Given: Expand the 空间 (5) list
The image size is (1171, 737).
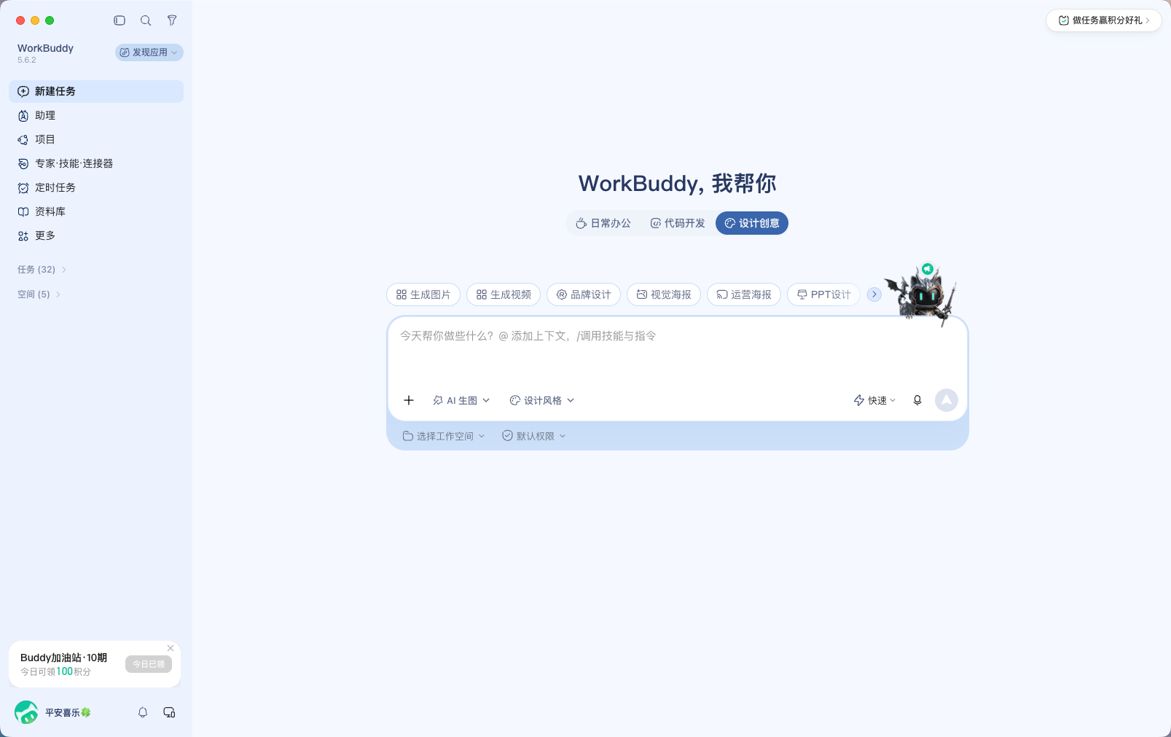Looking at the screenshot, I should pyautogui.click(x=39, y=295).
